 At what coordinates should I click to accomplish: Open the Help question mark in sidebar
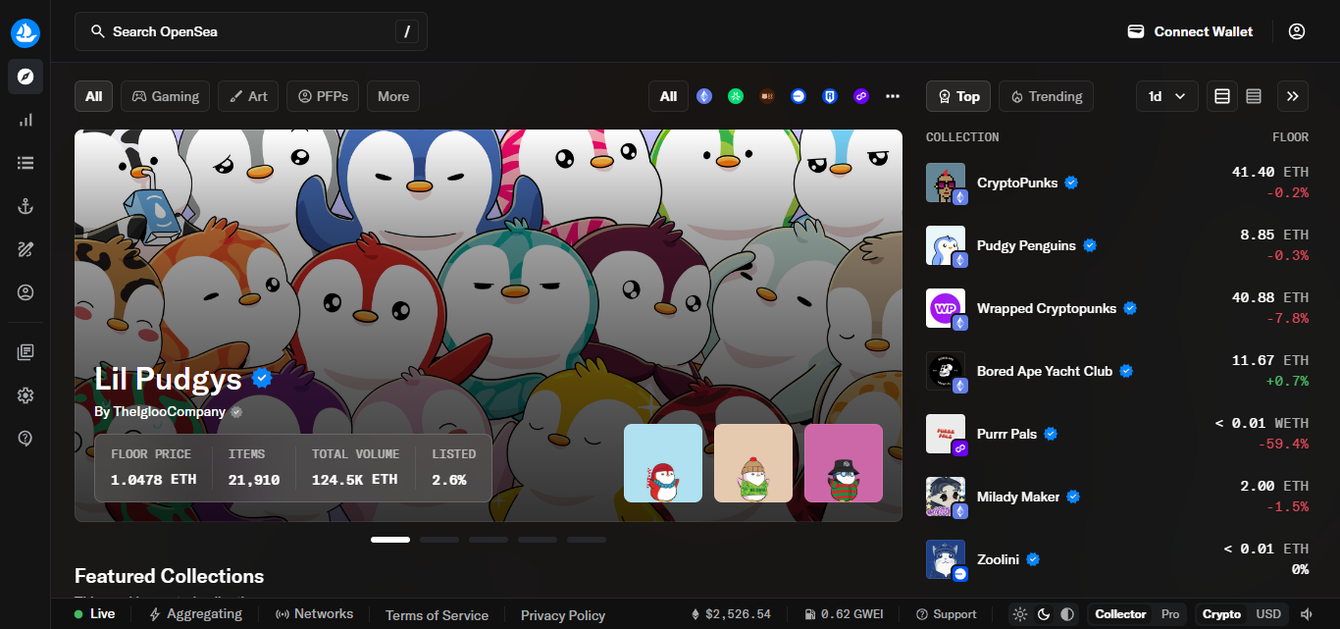point(26,439)
